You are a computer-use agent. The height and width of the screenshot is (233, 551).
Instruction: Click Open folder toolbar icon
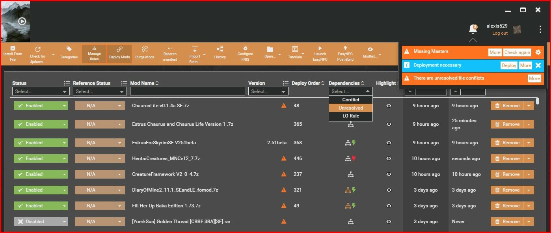(x=270, y=49)
